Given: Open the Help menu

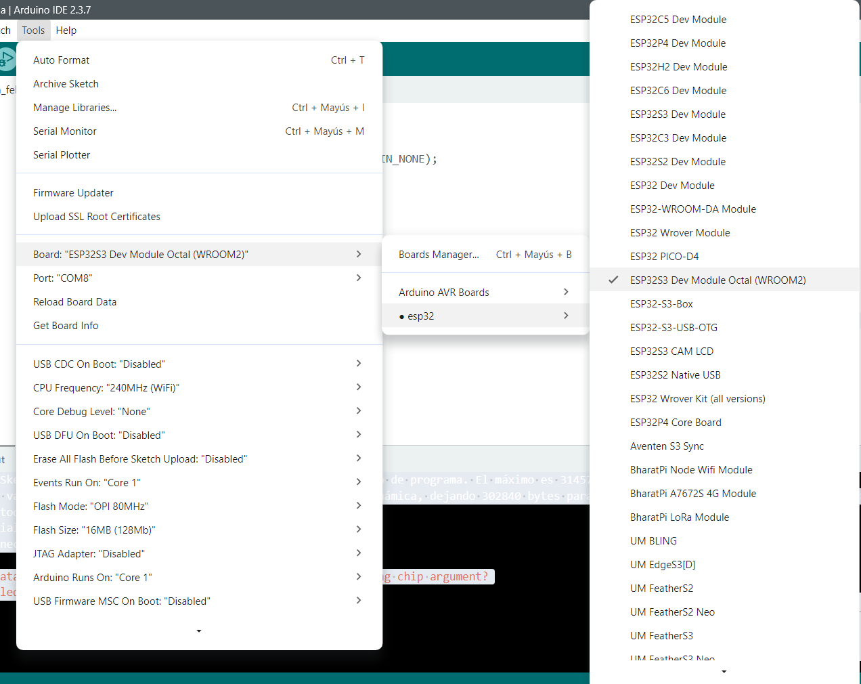Looking at the screenshot, I should 66,30.
